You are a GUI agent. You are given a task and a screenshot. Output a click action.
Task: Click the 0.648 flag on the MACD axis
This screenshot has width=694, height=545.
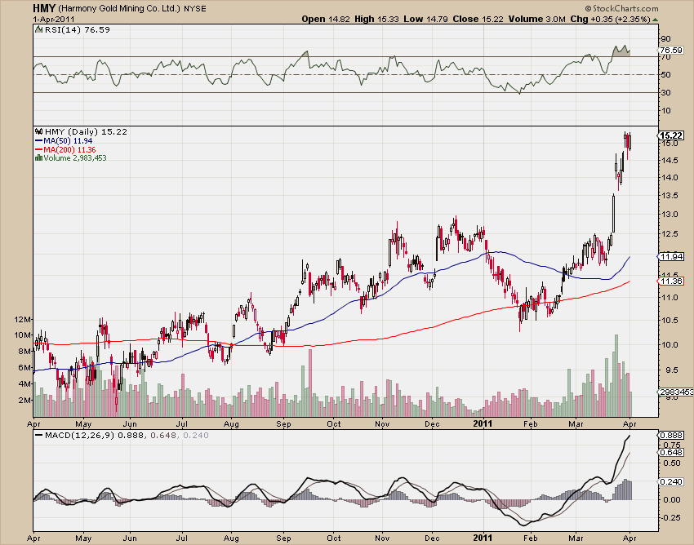671,453
